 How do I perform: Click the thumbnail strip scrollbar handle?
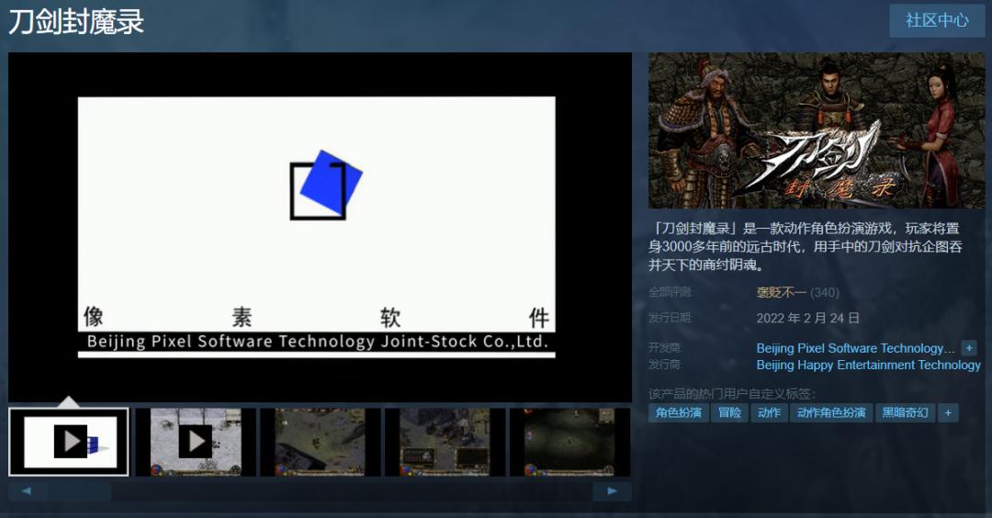pyautogui.click(x=80, y=490)
